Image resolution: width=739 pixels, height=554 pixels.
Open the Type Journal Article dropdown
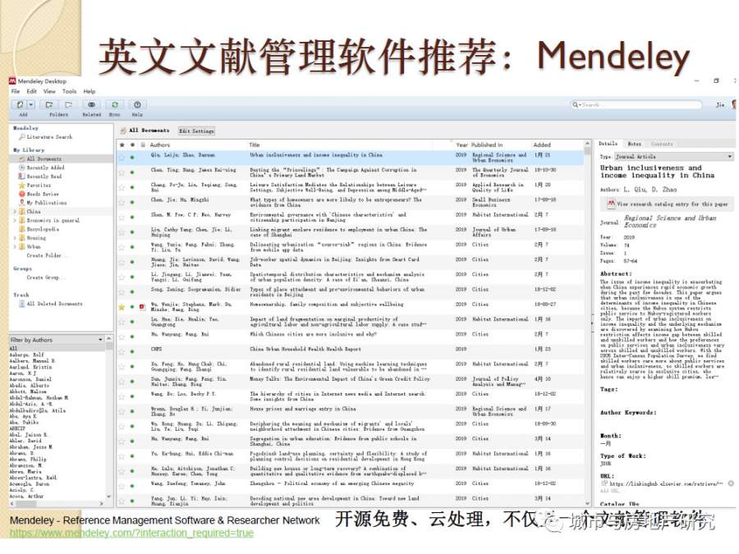[x=673, y=157]
